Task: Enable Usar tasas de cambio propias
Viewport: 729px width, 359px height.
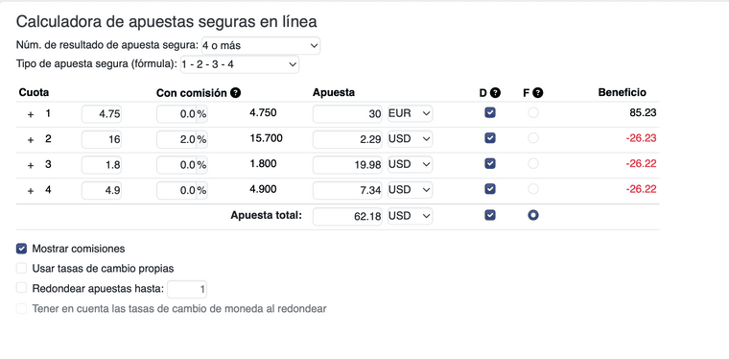Action: click(x=21, y=269)
